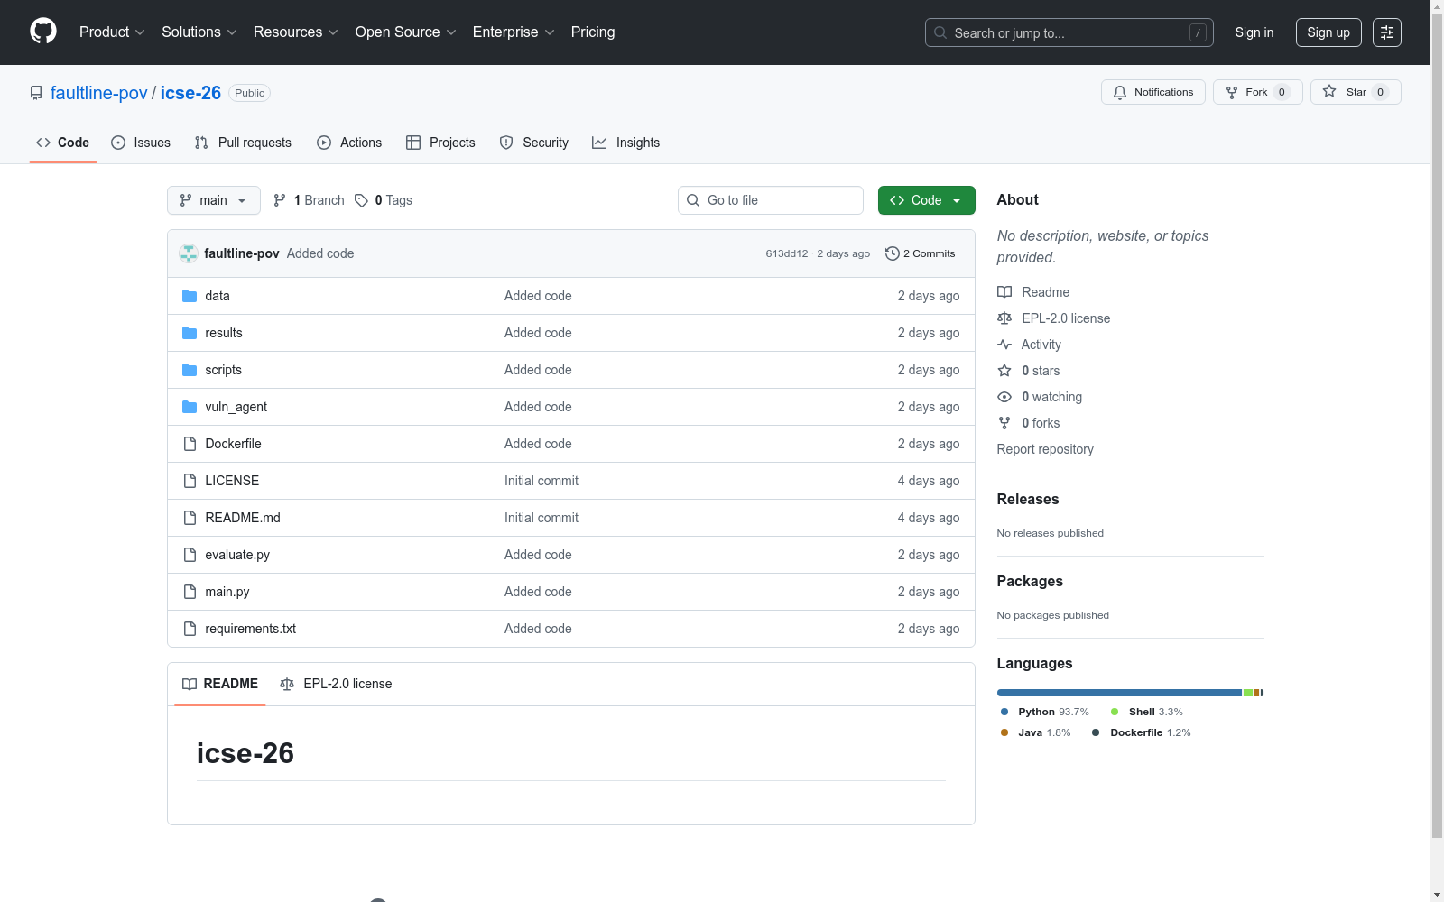Click the Activity pulse icon

1004,345
